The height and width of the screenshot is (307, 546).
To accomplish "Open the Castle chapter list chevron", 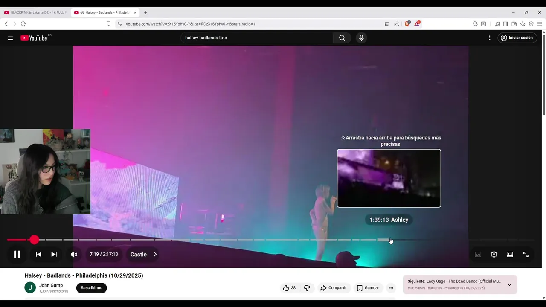I will (155, 255).
